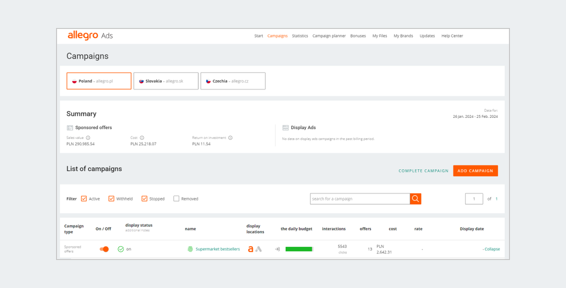The height and width of the screenshot is (288, 566).
Task: Click the PLN 290,985.54 sales value
Action: pyautogui.click(x=81, y=144)
